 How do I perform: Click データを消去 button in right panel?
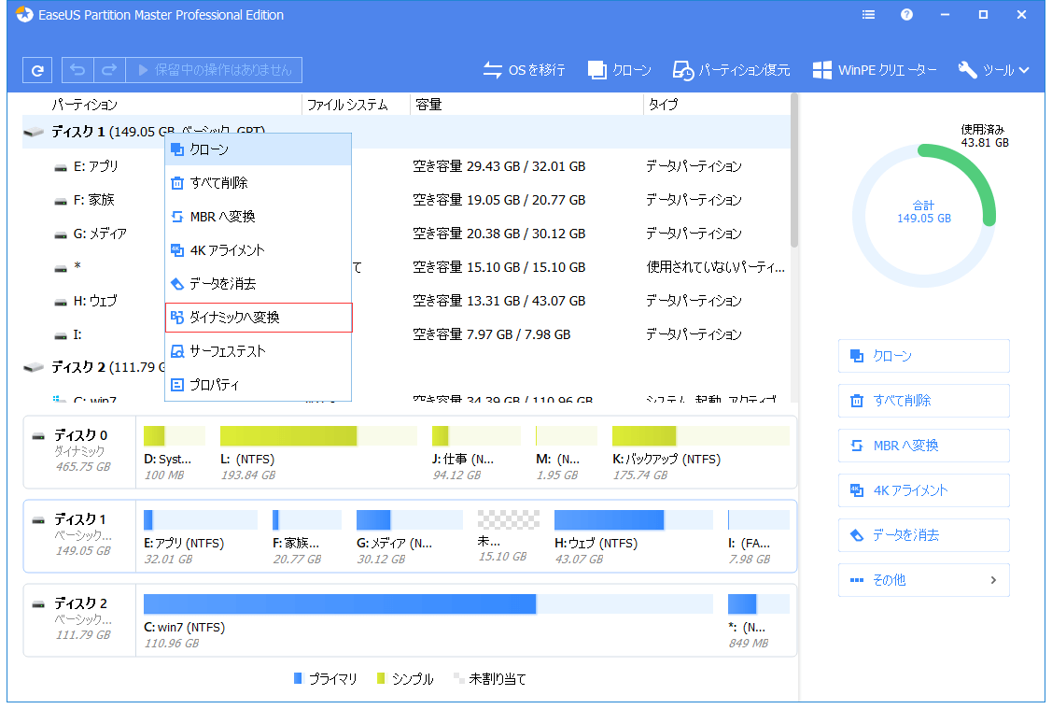click(x=923, y=535)
